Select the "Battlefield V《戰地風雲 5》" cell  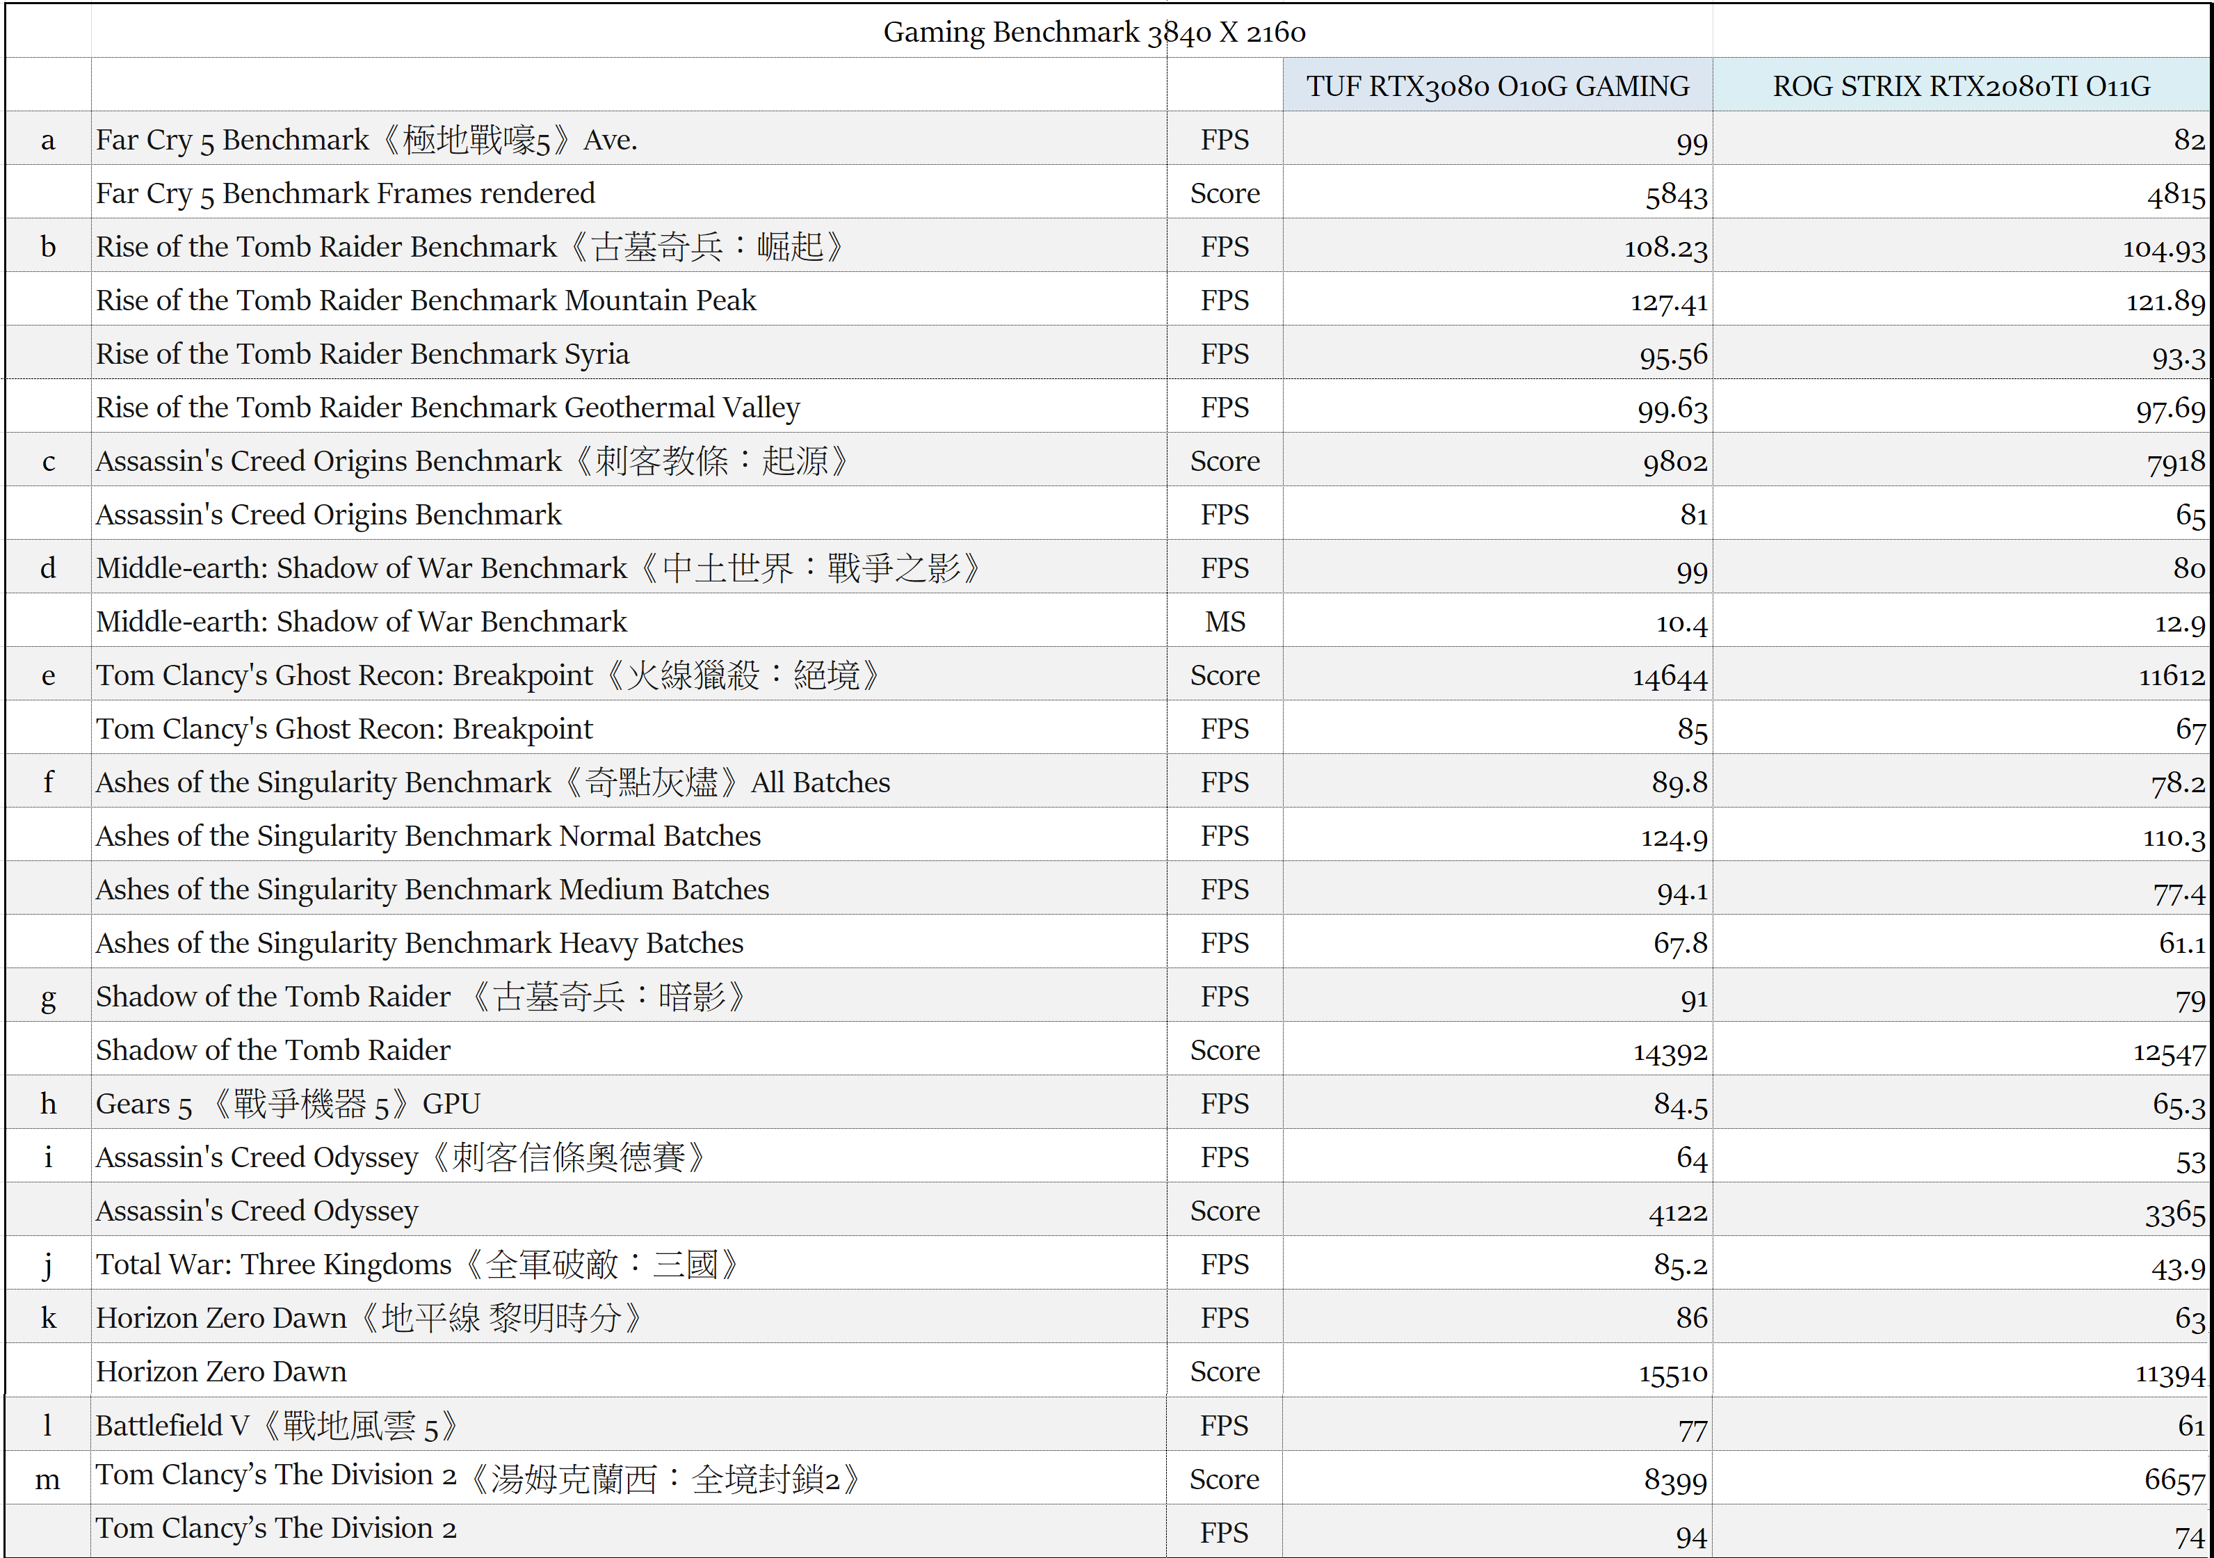629,1424
